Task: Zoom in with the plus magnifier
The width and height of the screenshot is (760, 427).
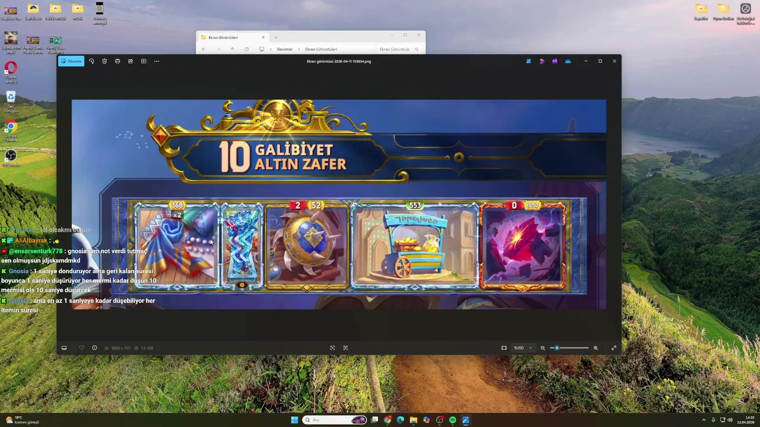Action: click(596, 348)
